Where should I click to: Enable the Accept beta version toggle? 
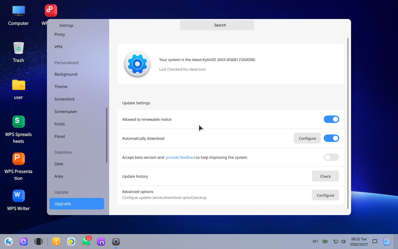pos(331,157)
